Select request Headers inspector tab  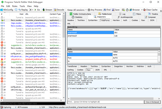[70, 20]
